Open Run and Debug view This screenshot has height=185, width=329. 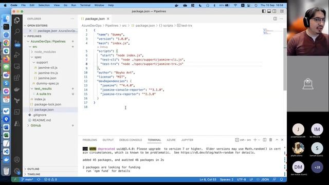tap(17, 55)
